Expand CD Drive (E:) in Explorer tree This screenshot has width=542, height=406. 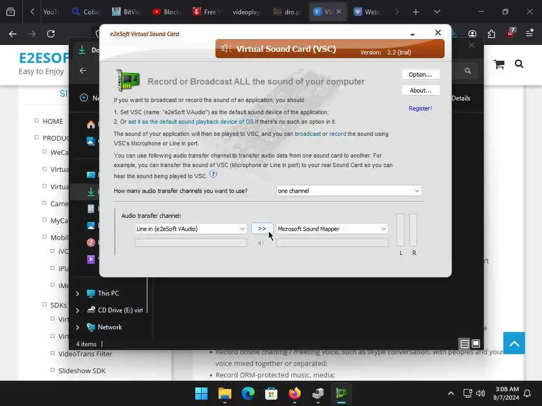[77, 310]
